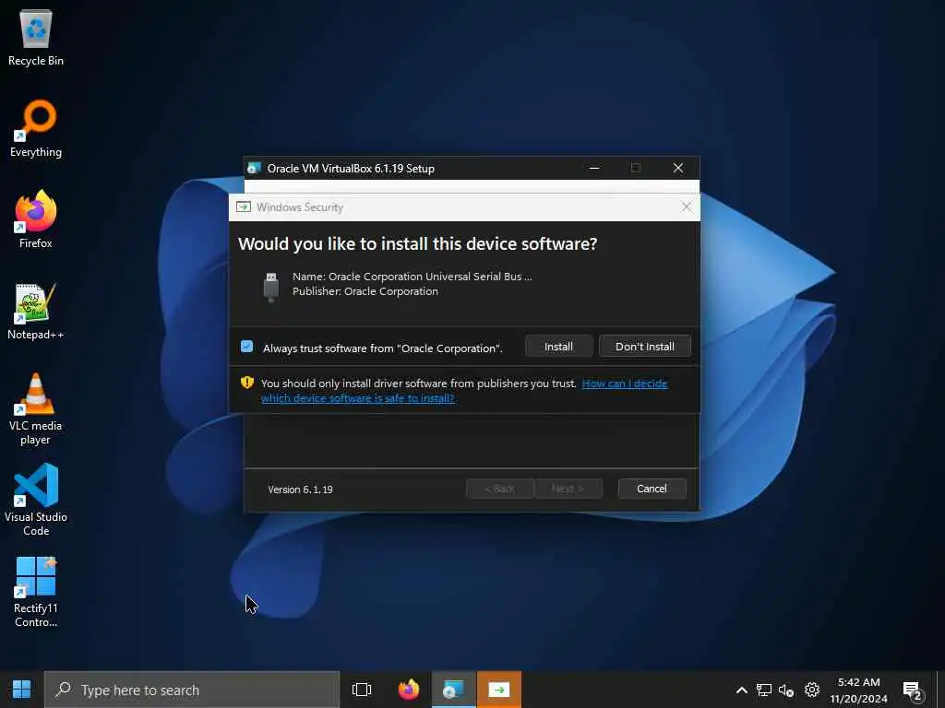Click the taskbar search box
The height and width of the screenshot is (708, 945).
pyautogui.click(x=192, y=690)
